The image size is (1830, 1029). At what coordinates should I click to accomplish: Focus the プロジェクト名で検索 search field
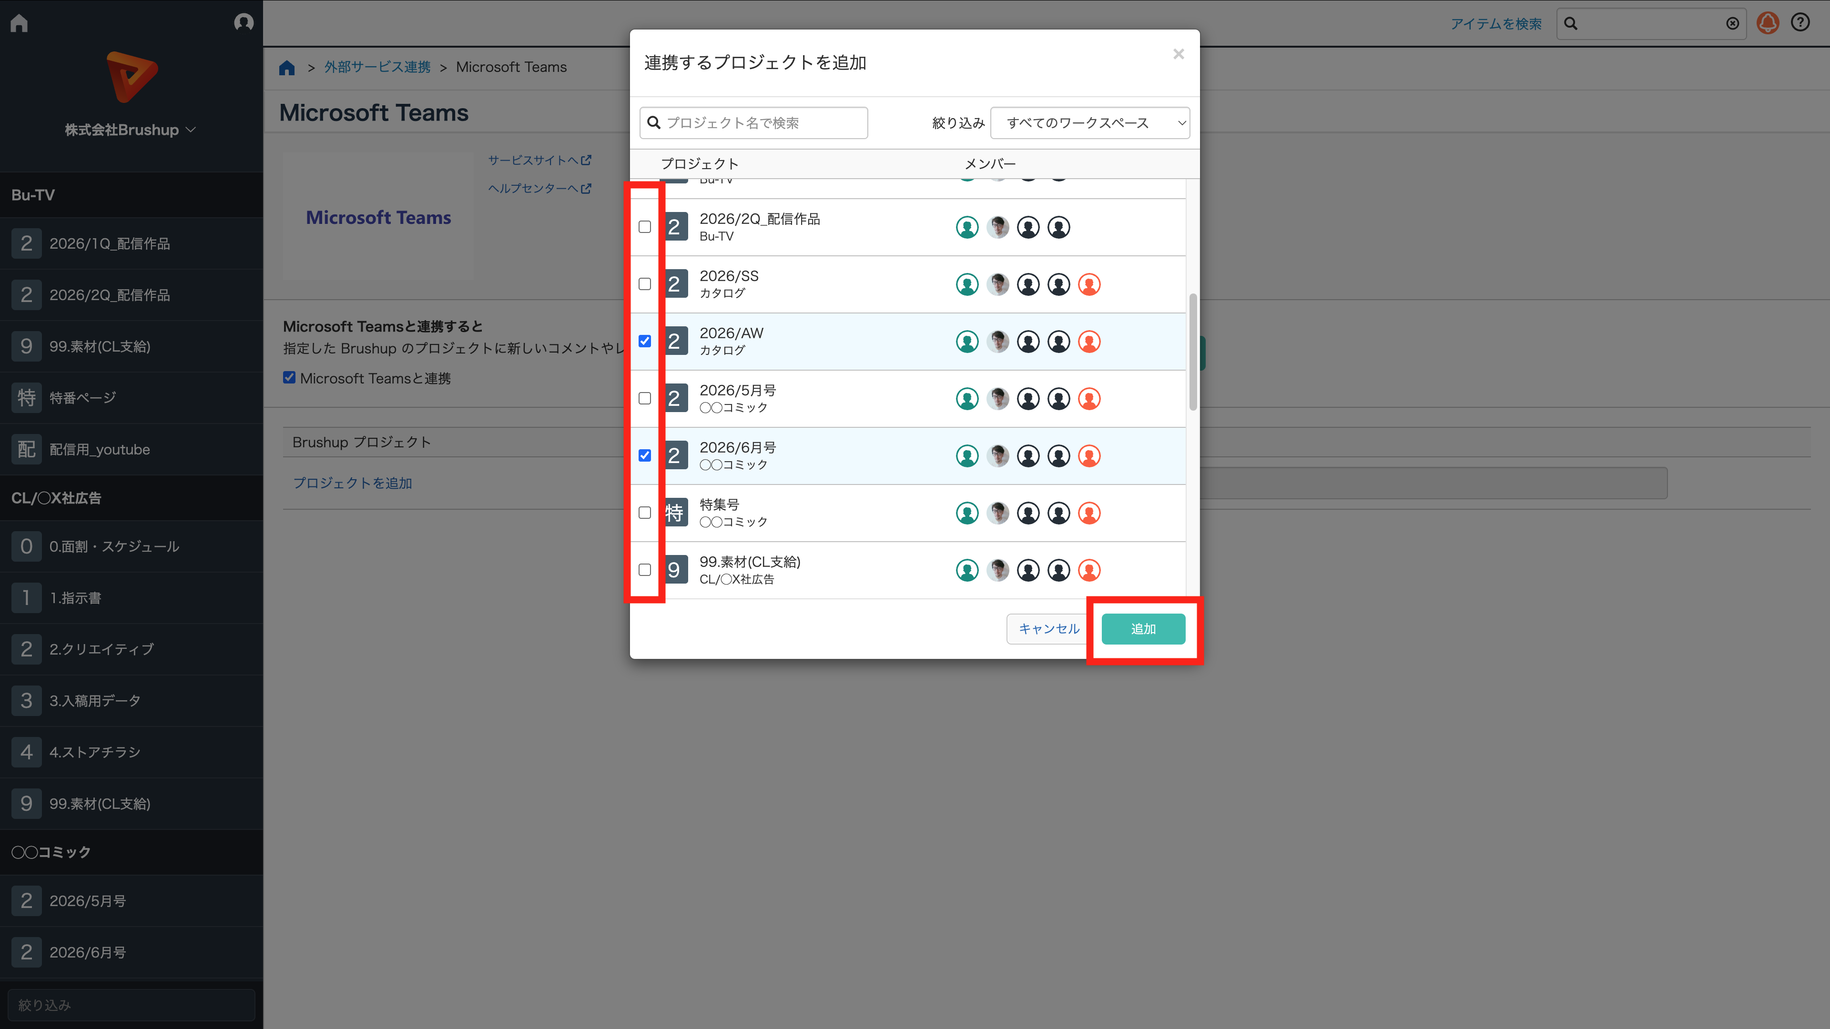(753, 123)
